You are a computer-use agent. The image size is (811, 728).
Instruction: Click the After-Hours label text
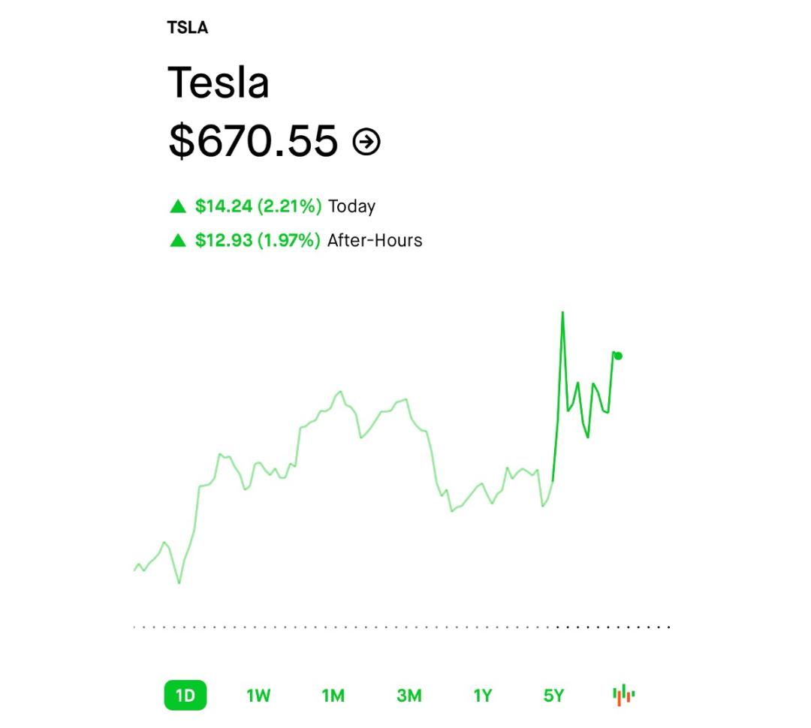(375, 240)
